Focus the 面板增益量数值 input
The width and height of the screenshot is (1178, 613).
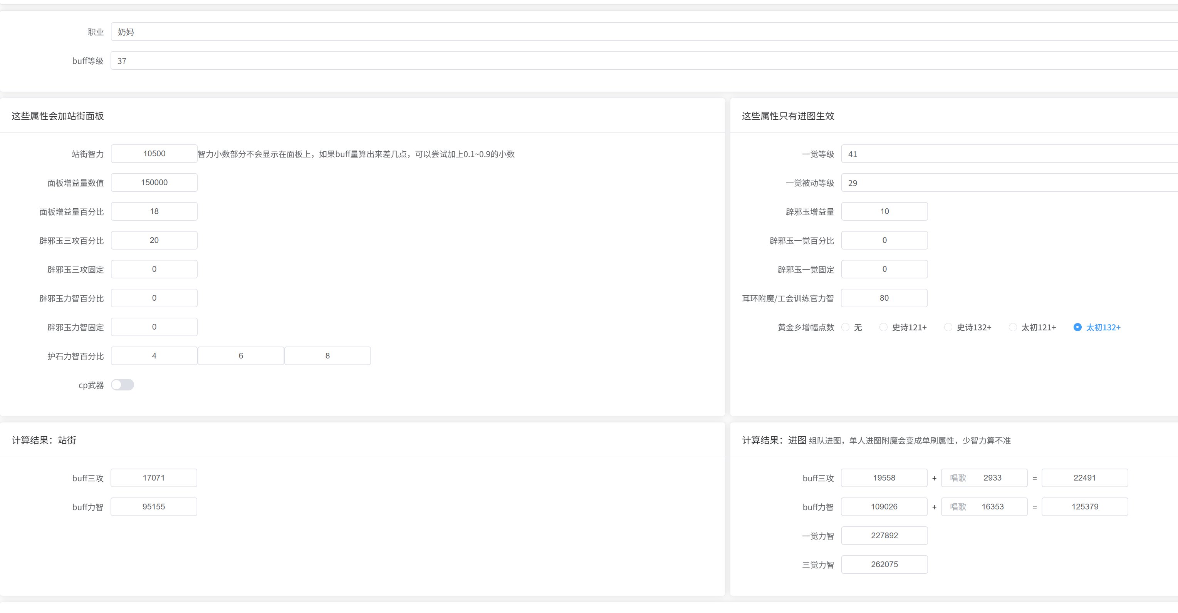click(154, 183)
